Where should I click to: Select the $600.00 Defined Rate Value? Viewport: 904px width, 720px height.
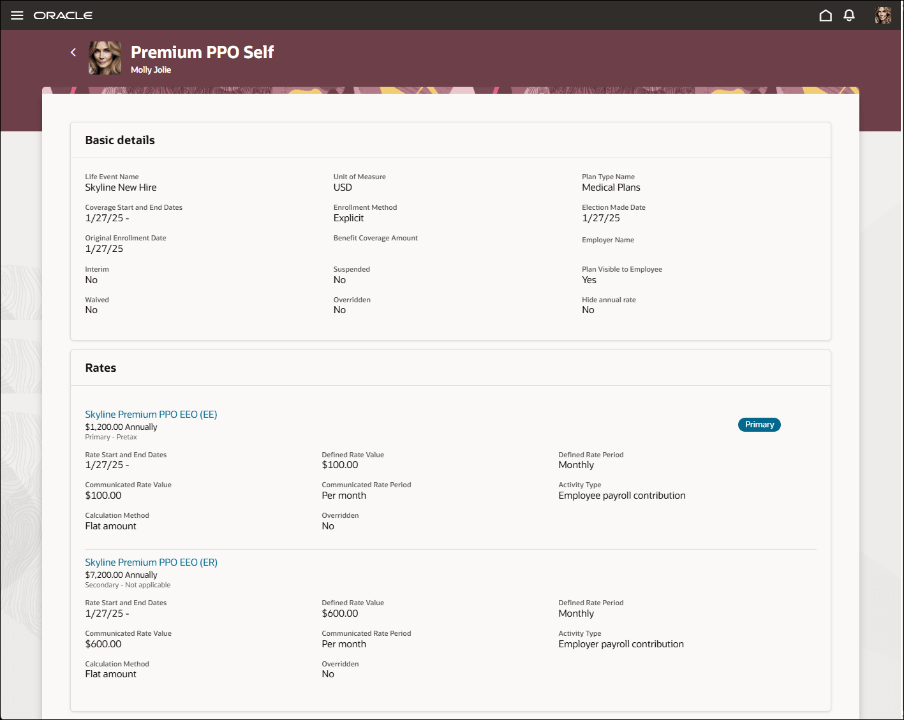(340, 613)
